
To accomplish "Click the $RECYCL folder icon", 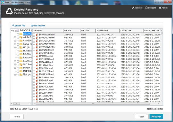I will tap(21, 34).
